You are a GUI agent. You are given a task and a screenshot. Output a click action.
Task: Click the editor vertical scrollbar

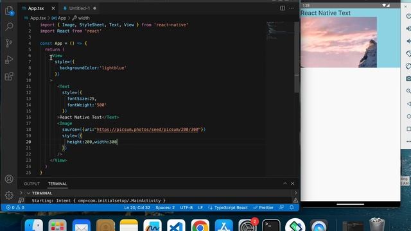(x=297, y=58)
